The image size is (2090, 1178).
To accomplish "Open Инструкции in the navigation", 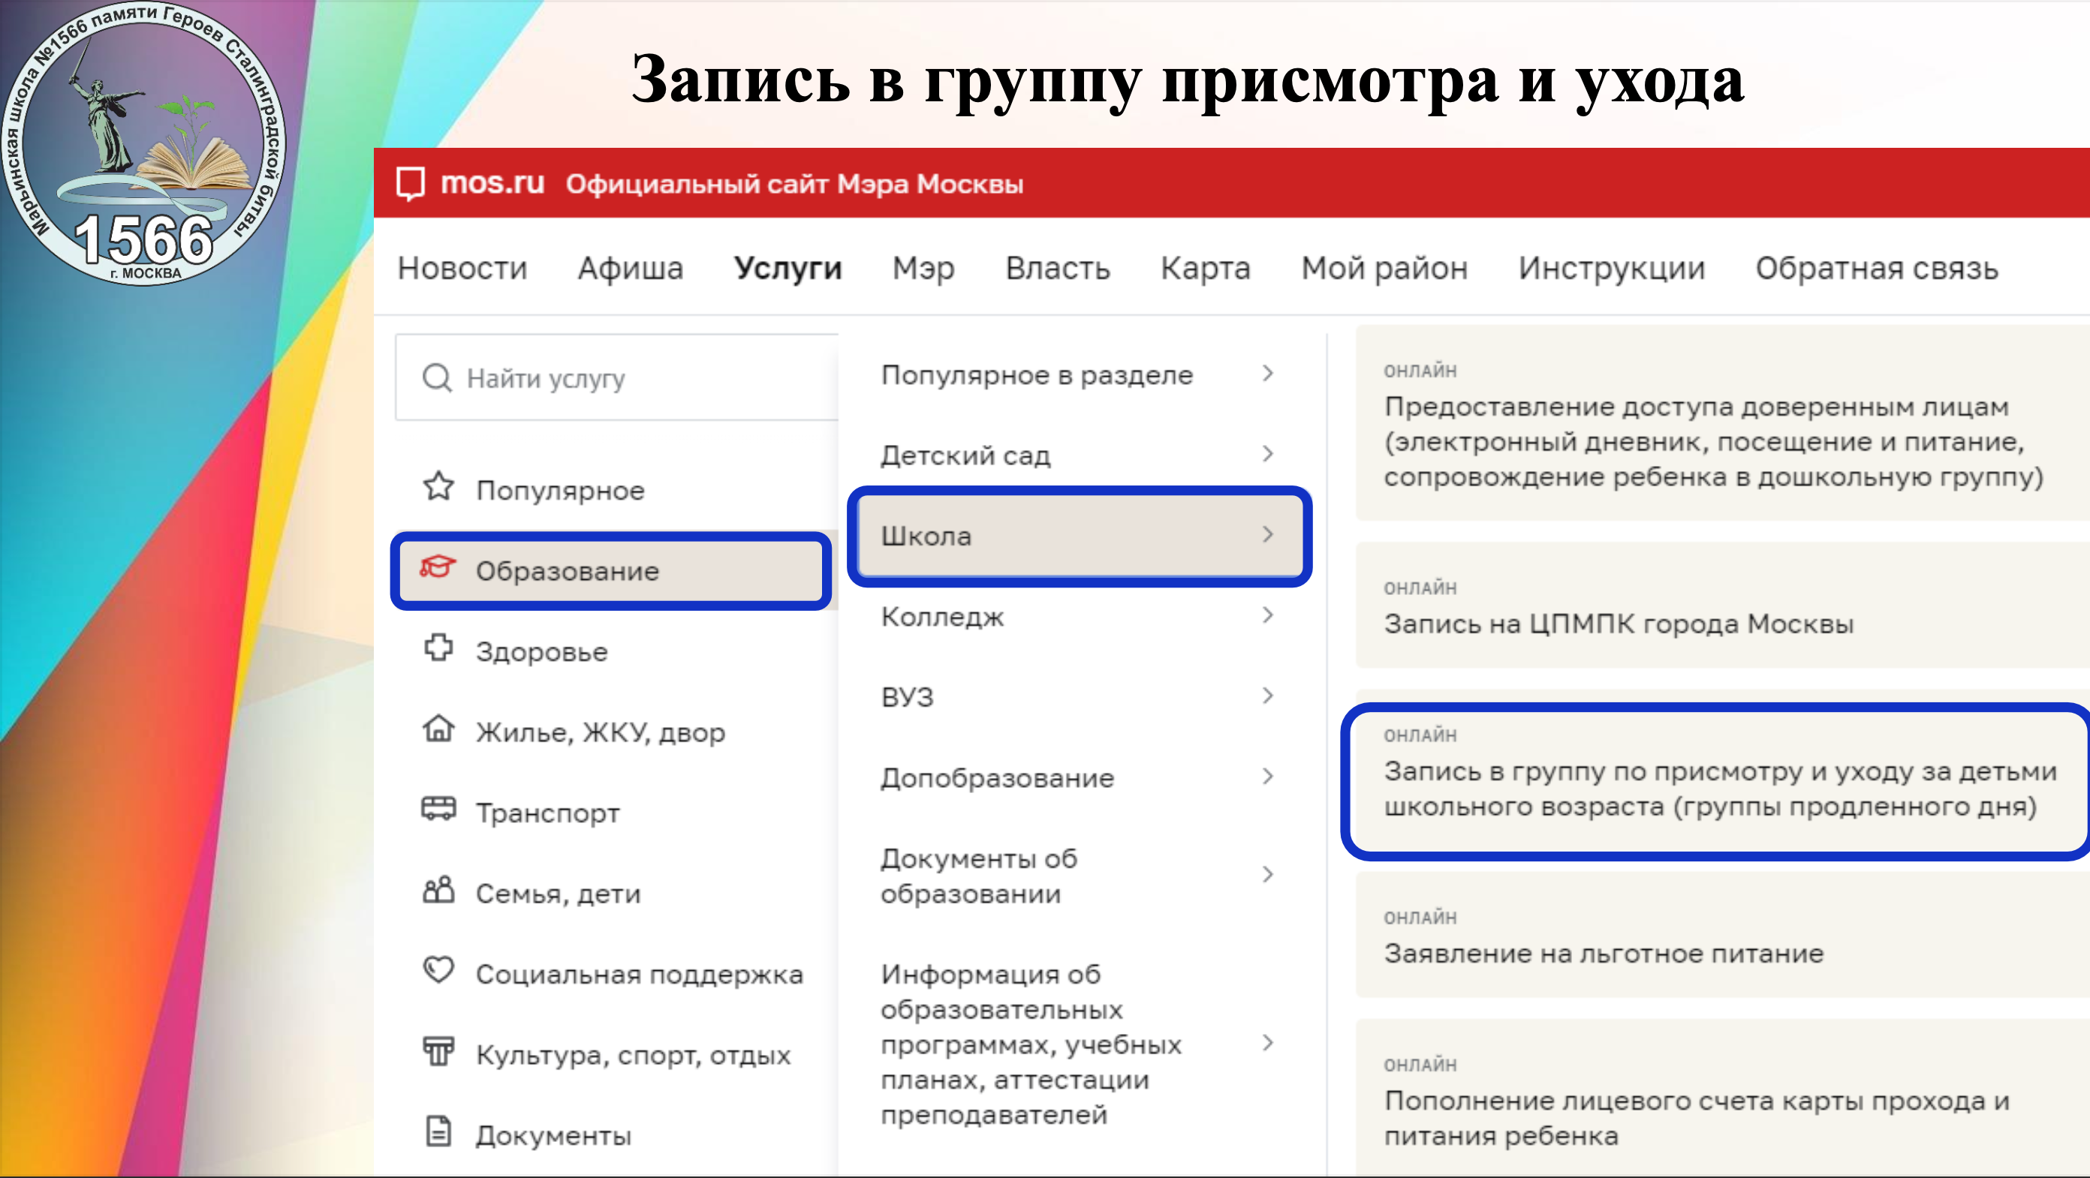I will (1611, 269).
